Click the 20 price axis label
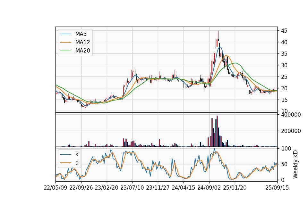Viewport: 308px width, 221px height. pyautogui.click(x=284, y=88)
